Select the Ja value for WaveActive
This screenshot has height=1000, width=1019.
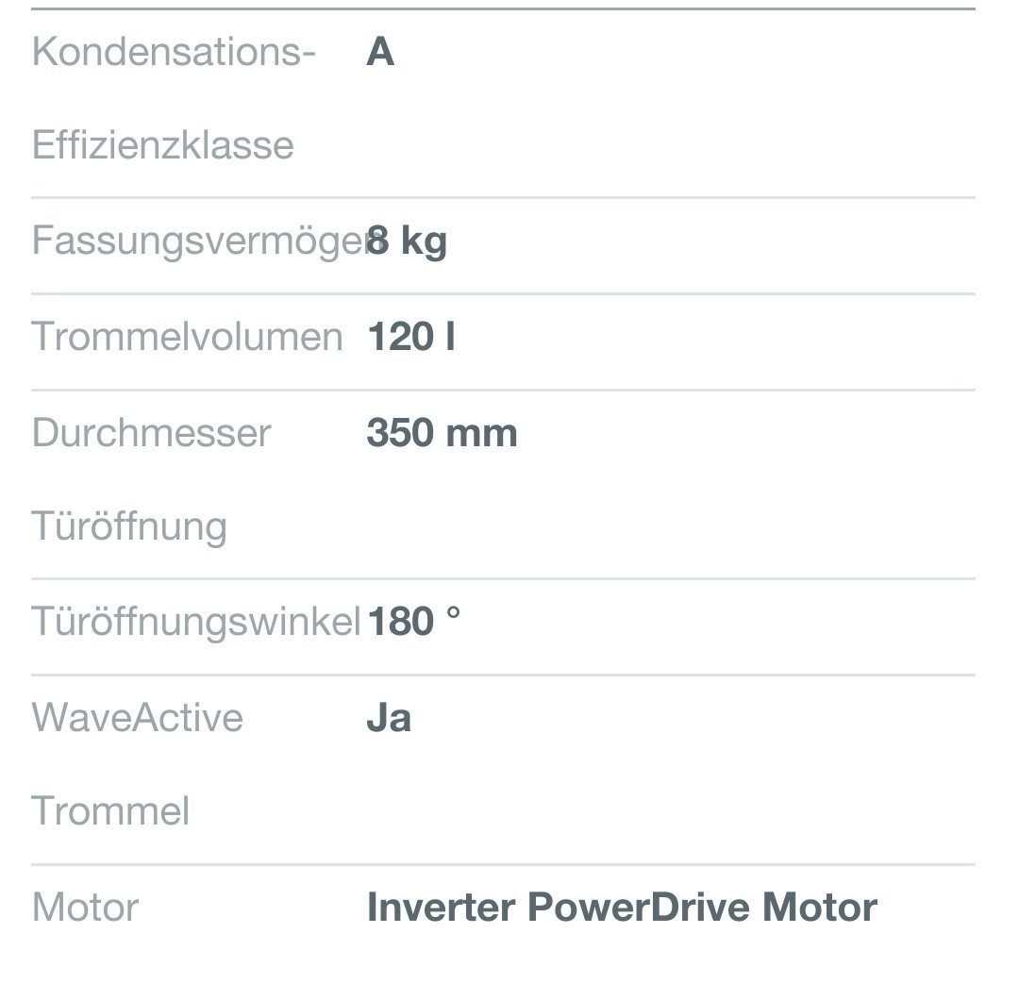point(389,718)
